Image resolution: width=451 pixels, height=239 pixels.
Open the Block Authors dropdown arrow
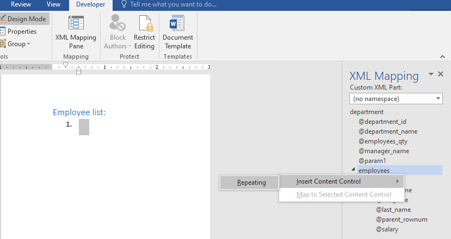(x=129, y=46)
